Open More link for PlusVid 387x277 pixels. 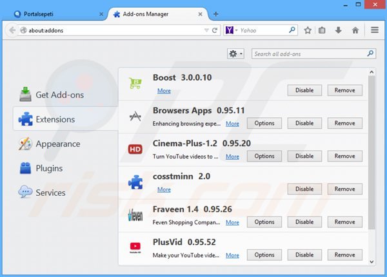tap(232, 255)
